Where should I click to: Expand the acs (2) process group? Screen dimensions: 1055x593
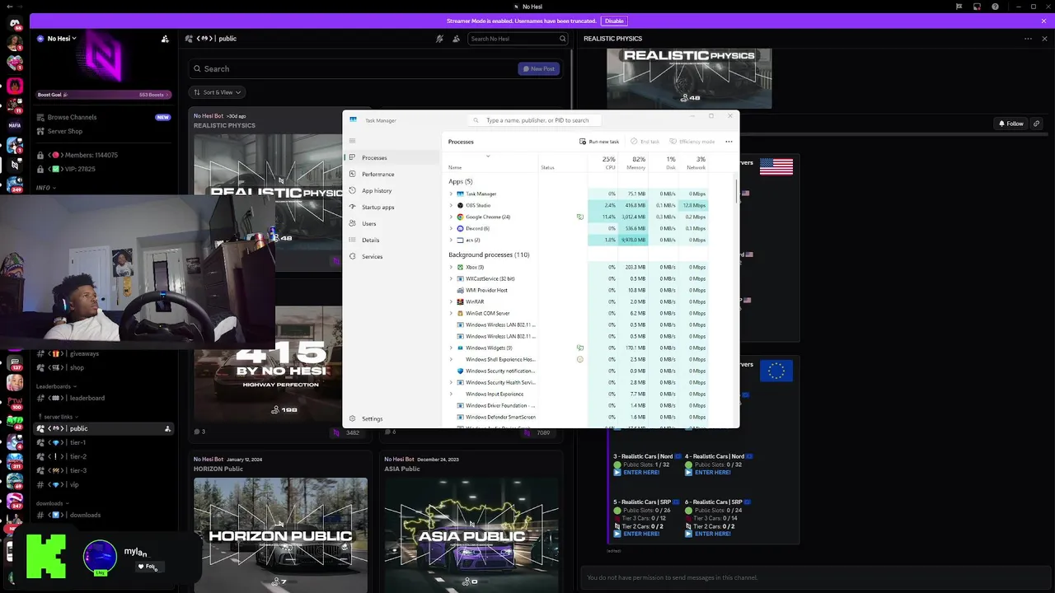click(x=451, y=240)
